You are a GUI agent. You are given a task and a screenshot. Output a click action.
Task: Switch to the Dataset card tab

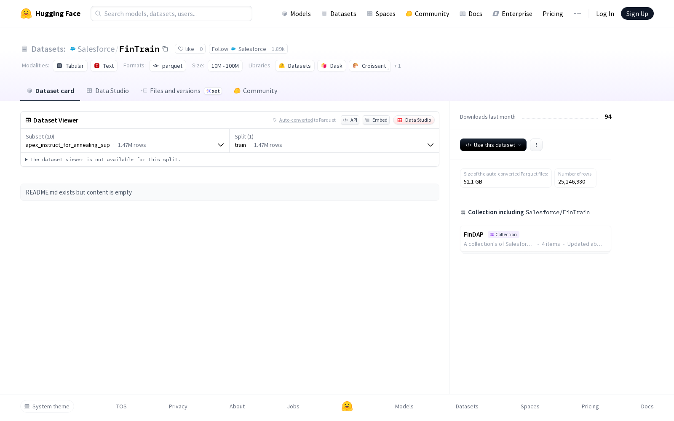pos(50,91)
